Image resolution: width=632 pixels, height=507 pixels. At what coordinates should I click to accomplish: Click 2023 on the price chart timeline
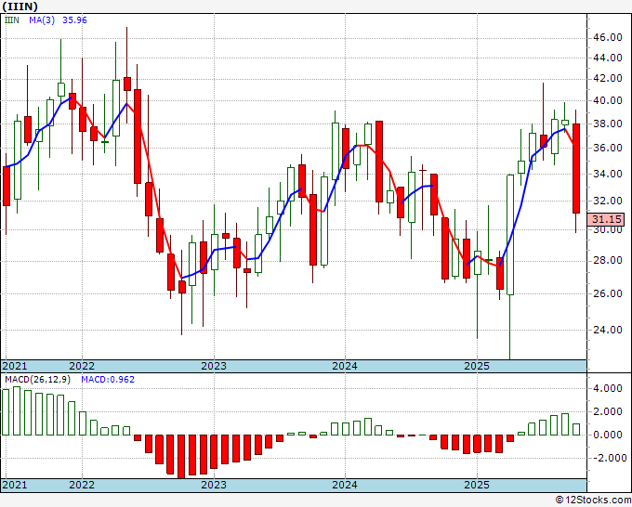214,366
